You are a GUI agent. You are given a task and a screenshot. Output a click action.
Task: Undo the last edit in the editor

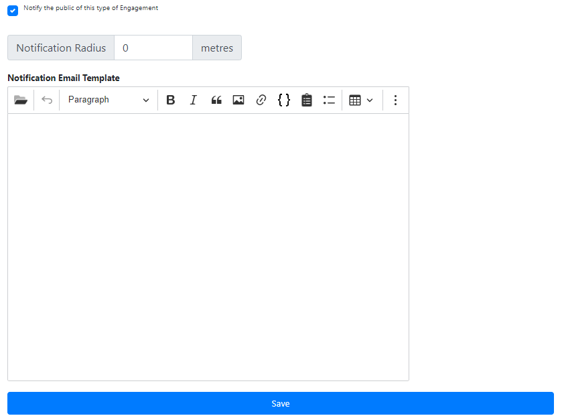(x=47, y=100)
